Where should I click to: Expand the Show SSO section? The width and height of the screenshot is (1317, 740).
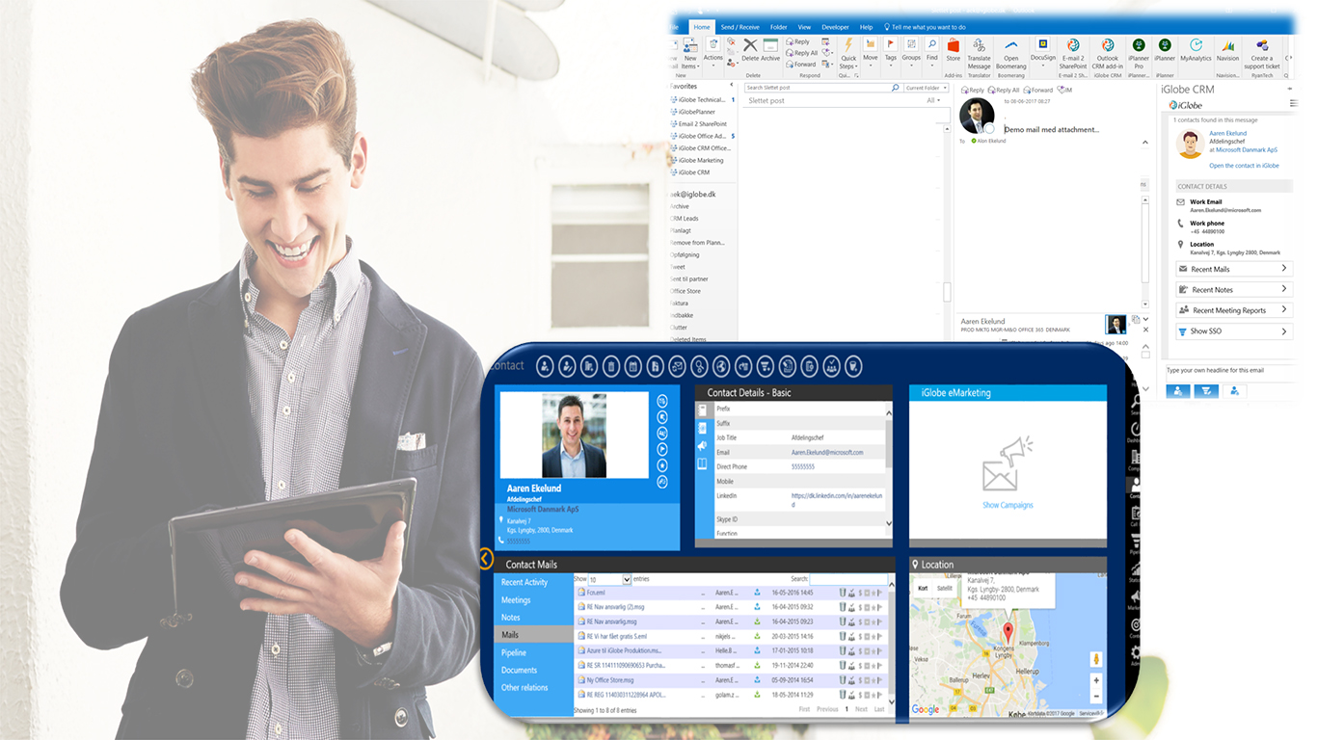coord(1234,331)
